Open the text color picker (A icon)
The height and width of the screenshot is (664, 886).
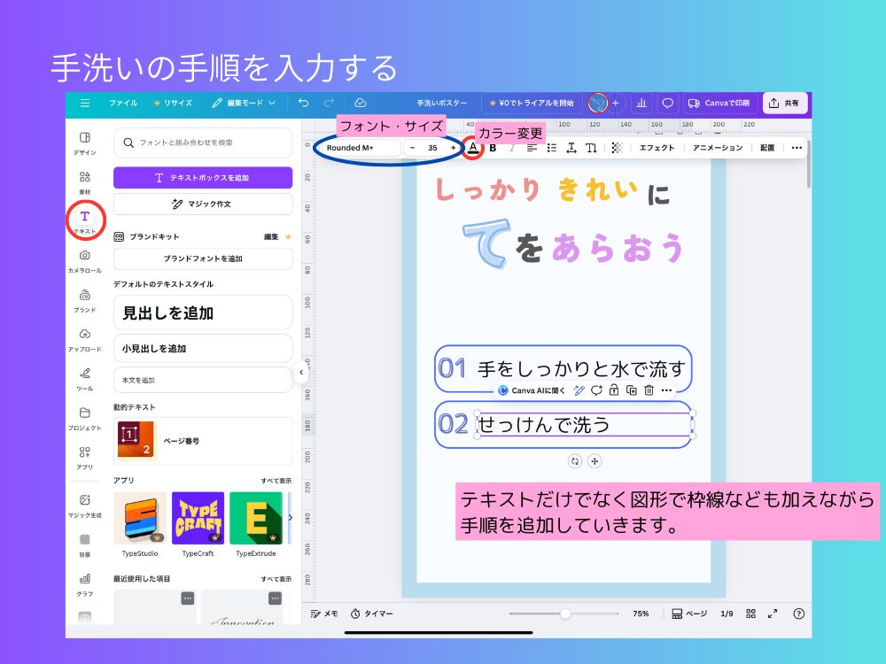[473, 148]
